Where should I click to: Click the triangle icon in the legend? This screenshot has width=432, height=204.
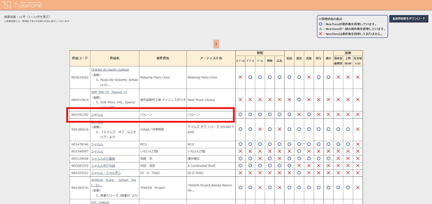pos(320,29)
